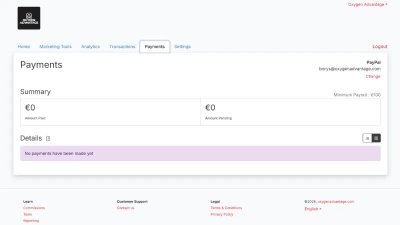Click the Minimum Payout : €100 text
Image resolution: width=400 pixels, height=225 pixels.
[x=357, y=95]
